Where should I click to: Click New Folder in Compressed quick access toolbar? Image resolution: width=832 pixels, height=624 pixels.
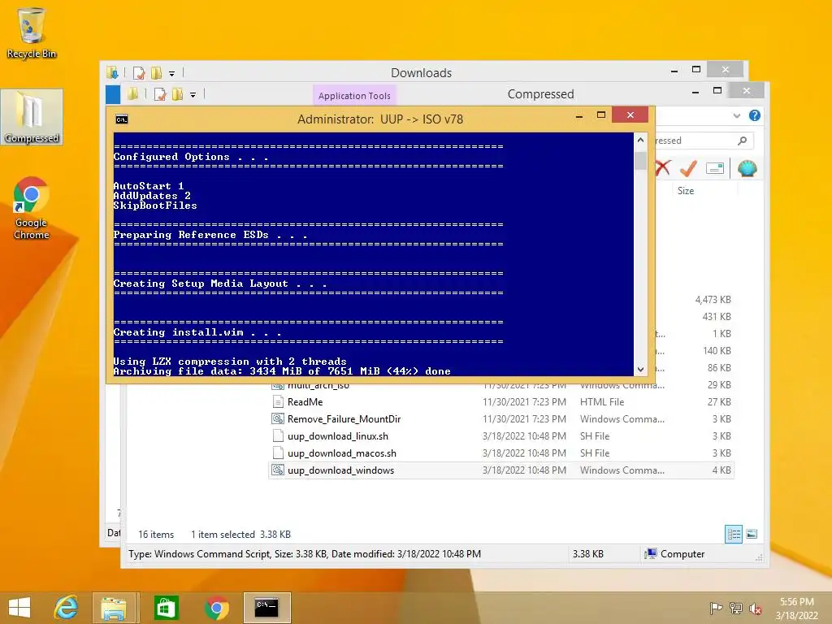click(x=178, y=94)
